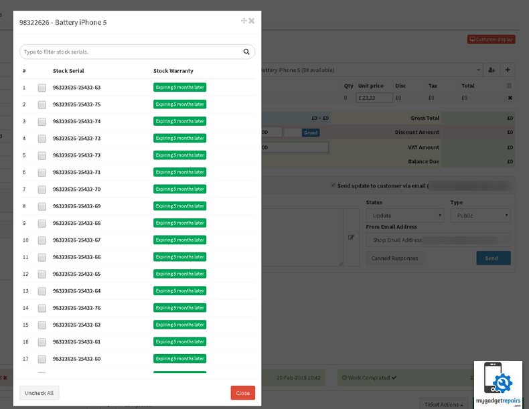Tick checkbox for serial 98322626-25432-75
This screenshot has width=529, height=409.
[42, 104]
